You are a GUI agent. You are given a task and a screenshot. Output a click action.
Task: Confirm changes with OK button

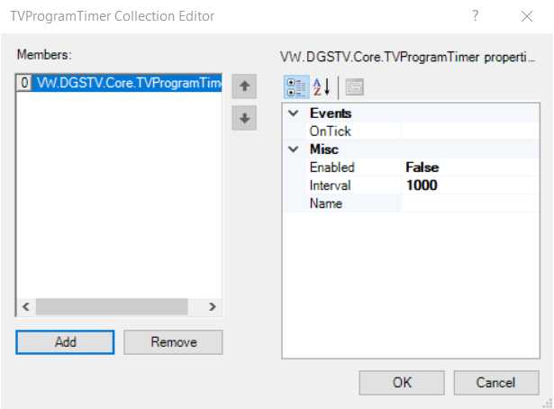(402, 382)
